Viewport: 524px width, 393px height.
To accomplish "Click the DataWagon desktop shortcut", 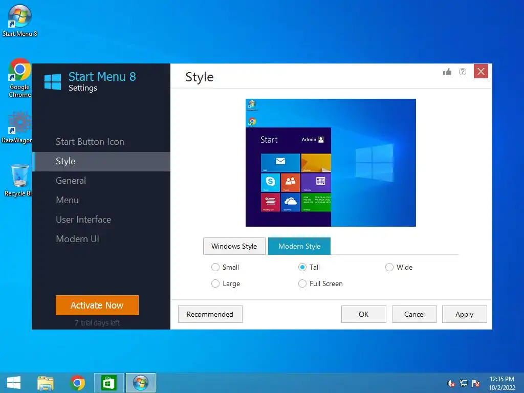I will click(17, 127).
